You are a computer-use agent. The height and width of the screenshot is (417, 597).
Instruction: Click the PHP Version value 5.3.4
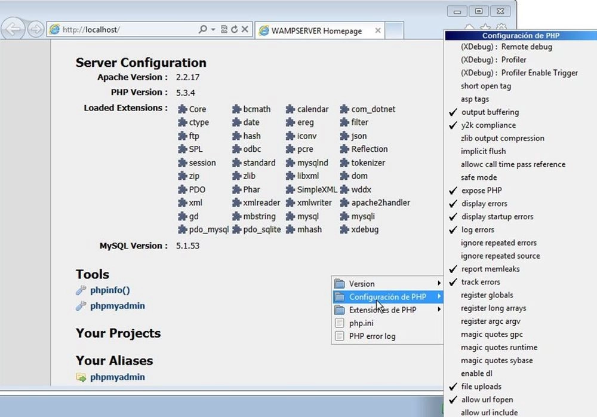[186, 93]
